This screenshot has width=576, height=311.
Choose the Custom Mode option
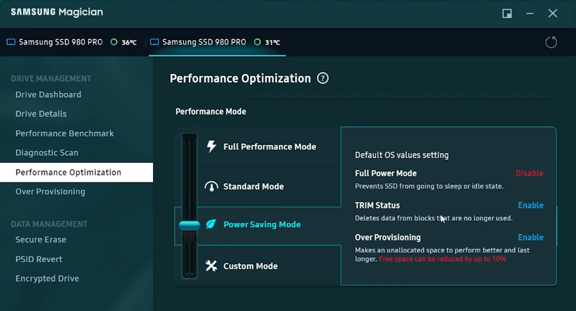pos(250,266)
